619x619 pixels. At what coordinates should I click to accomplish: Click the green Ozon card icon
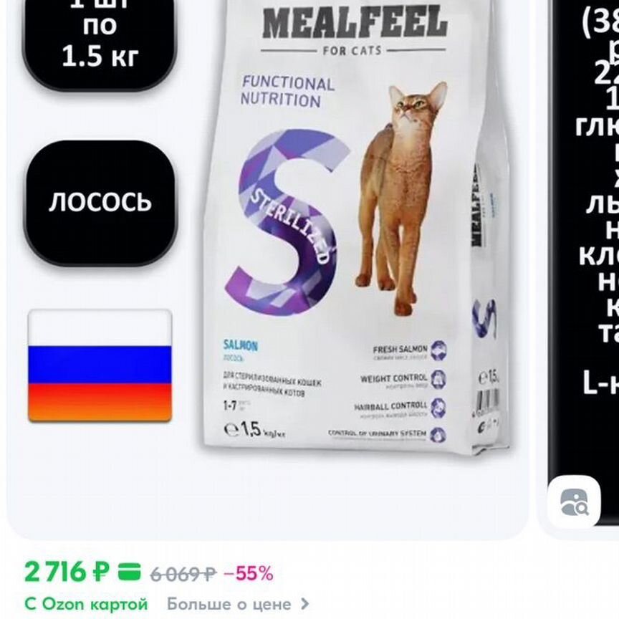click(x=130, y=572)
